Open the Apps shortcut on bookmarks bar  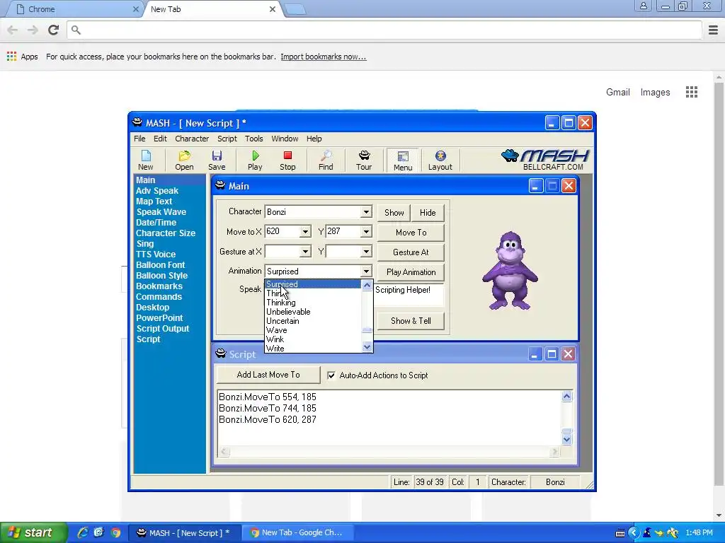pyautogui.click(x=23, y=57)
